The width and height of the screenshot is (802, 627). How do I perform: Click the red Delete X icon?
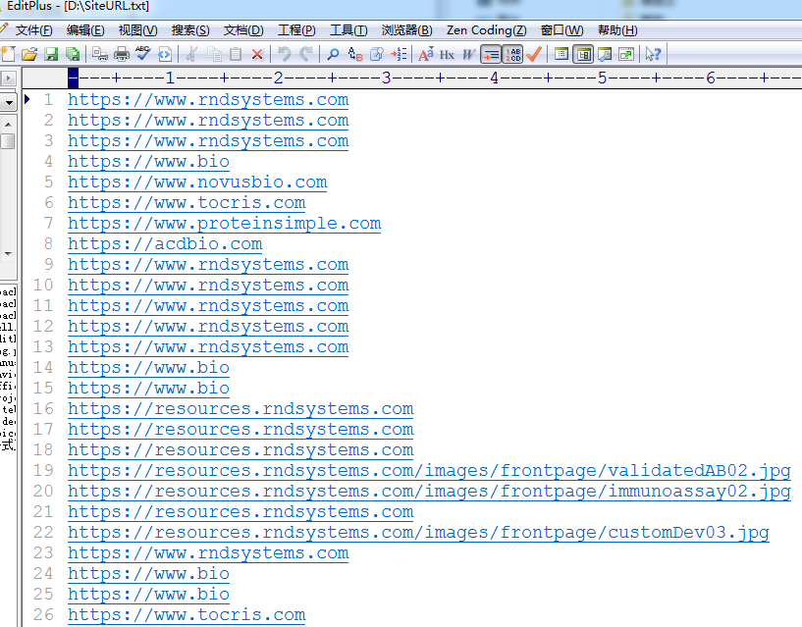[x=257, y=54]
